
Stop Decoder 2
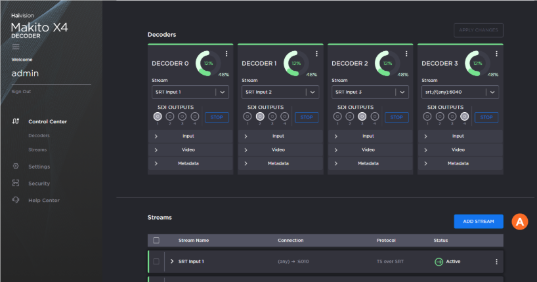point(397,117)
